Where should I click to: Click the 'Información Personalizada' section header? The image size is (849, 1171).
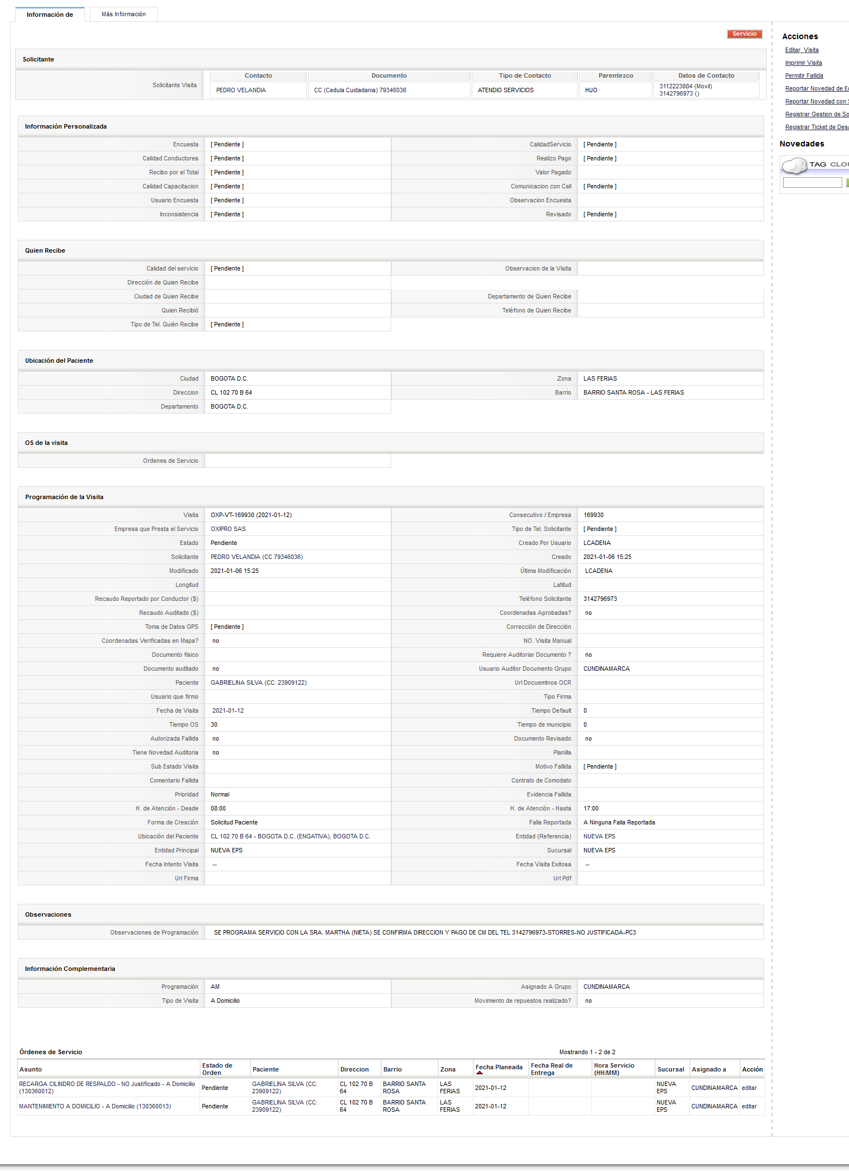[x=391, y=126]
